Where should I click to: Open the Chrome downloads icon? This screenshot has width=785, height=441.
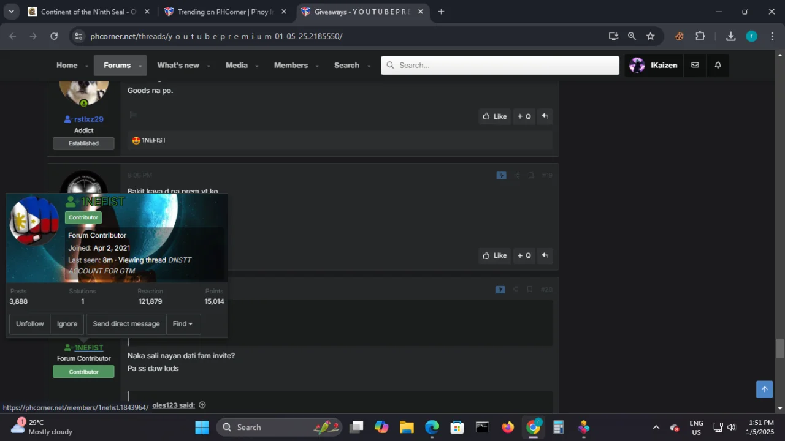(x=730, y=36)
